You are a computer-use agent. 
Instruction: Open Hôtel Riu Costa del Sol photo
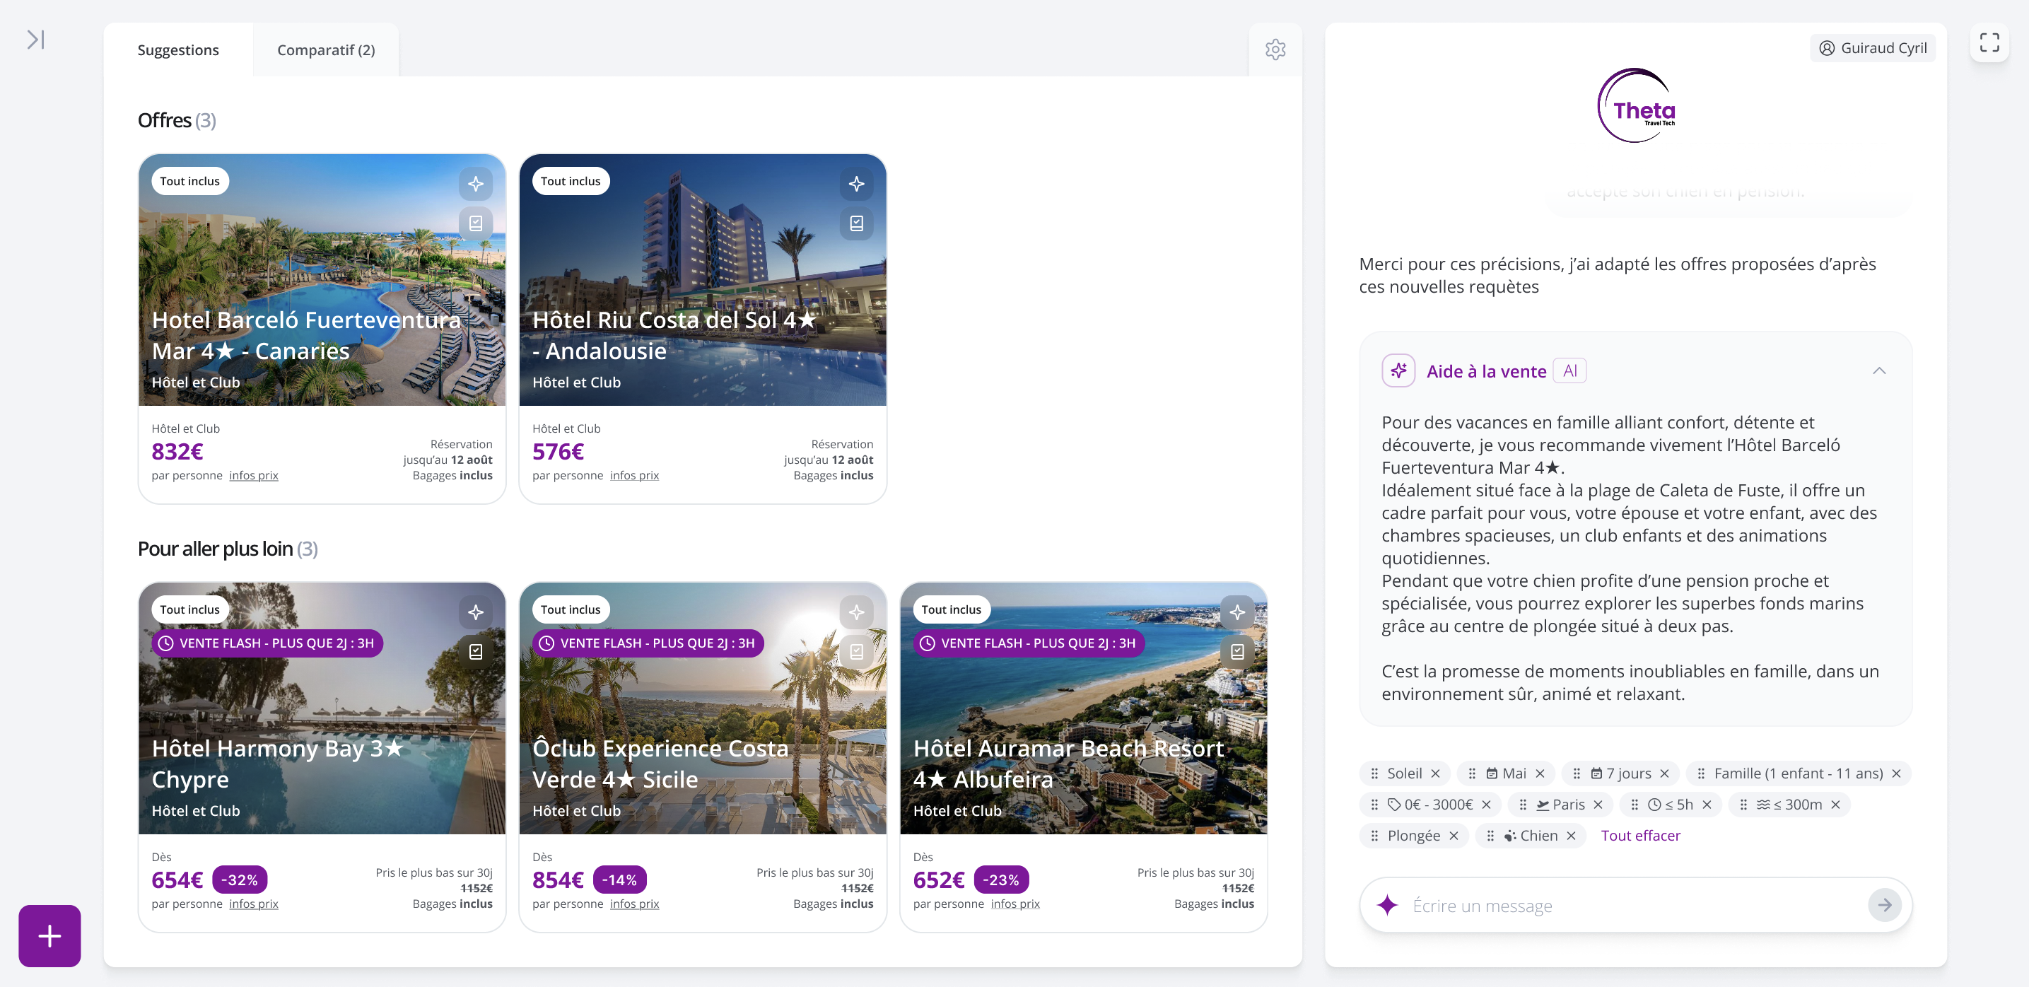coord(703,280)
